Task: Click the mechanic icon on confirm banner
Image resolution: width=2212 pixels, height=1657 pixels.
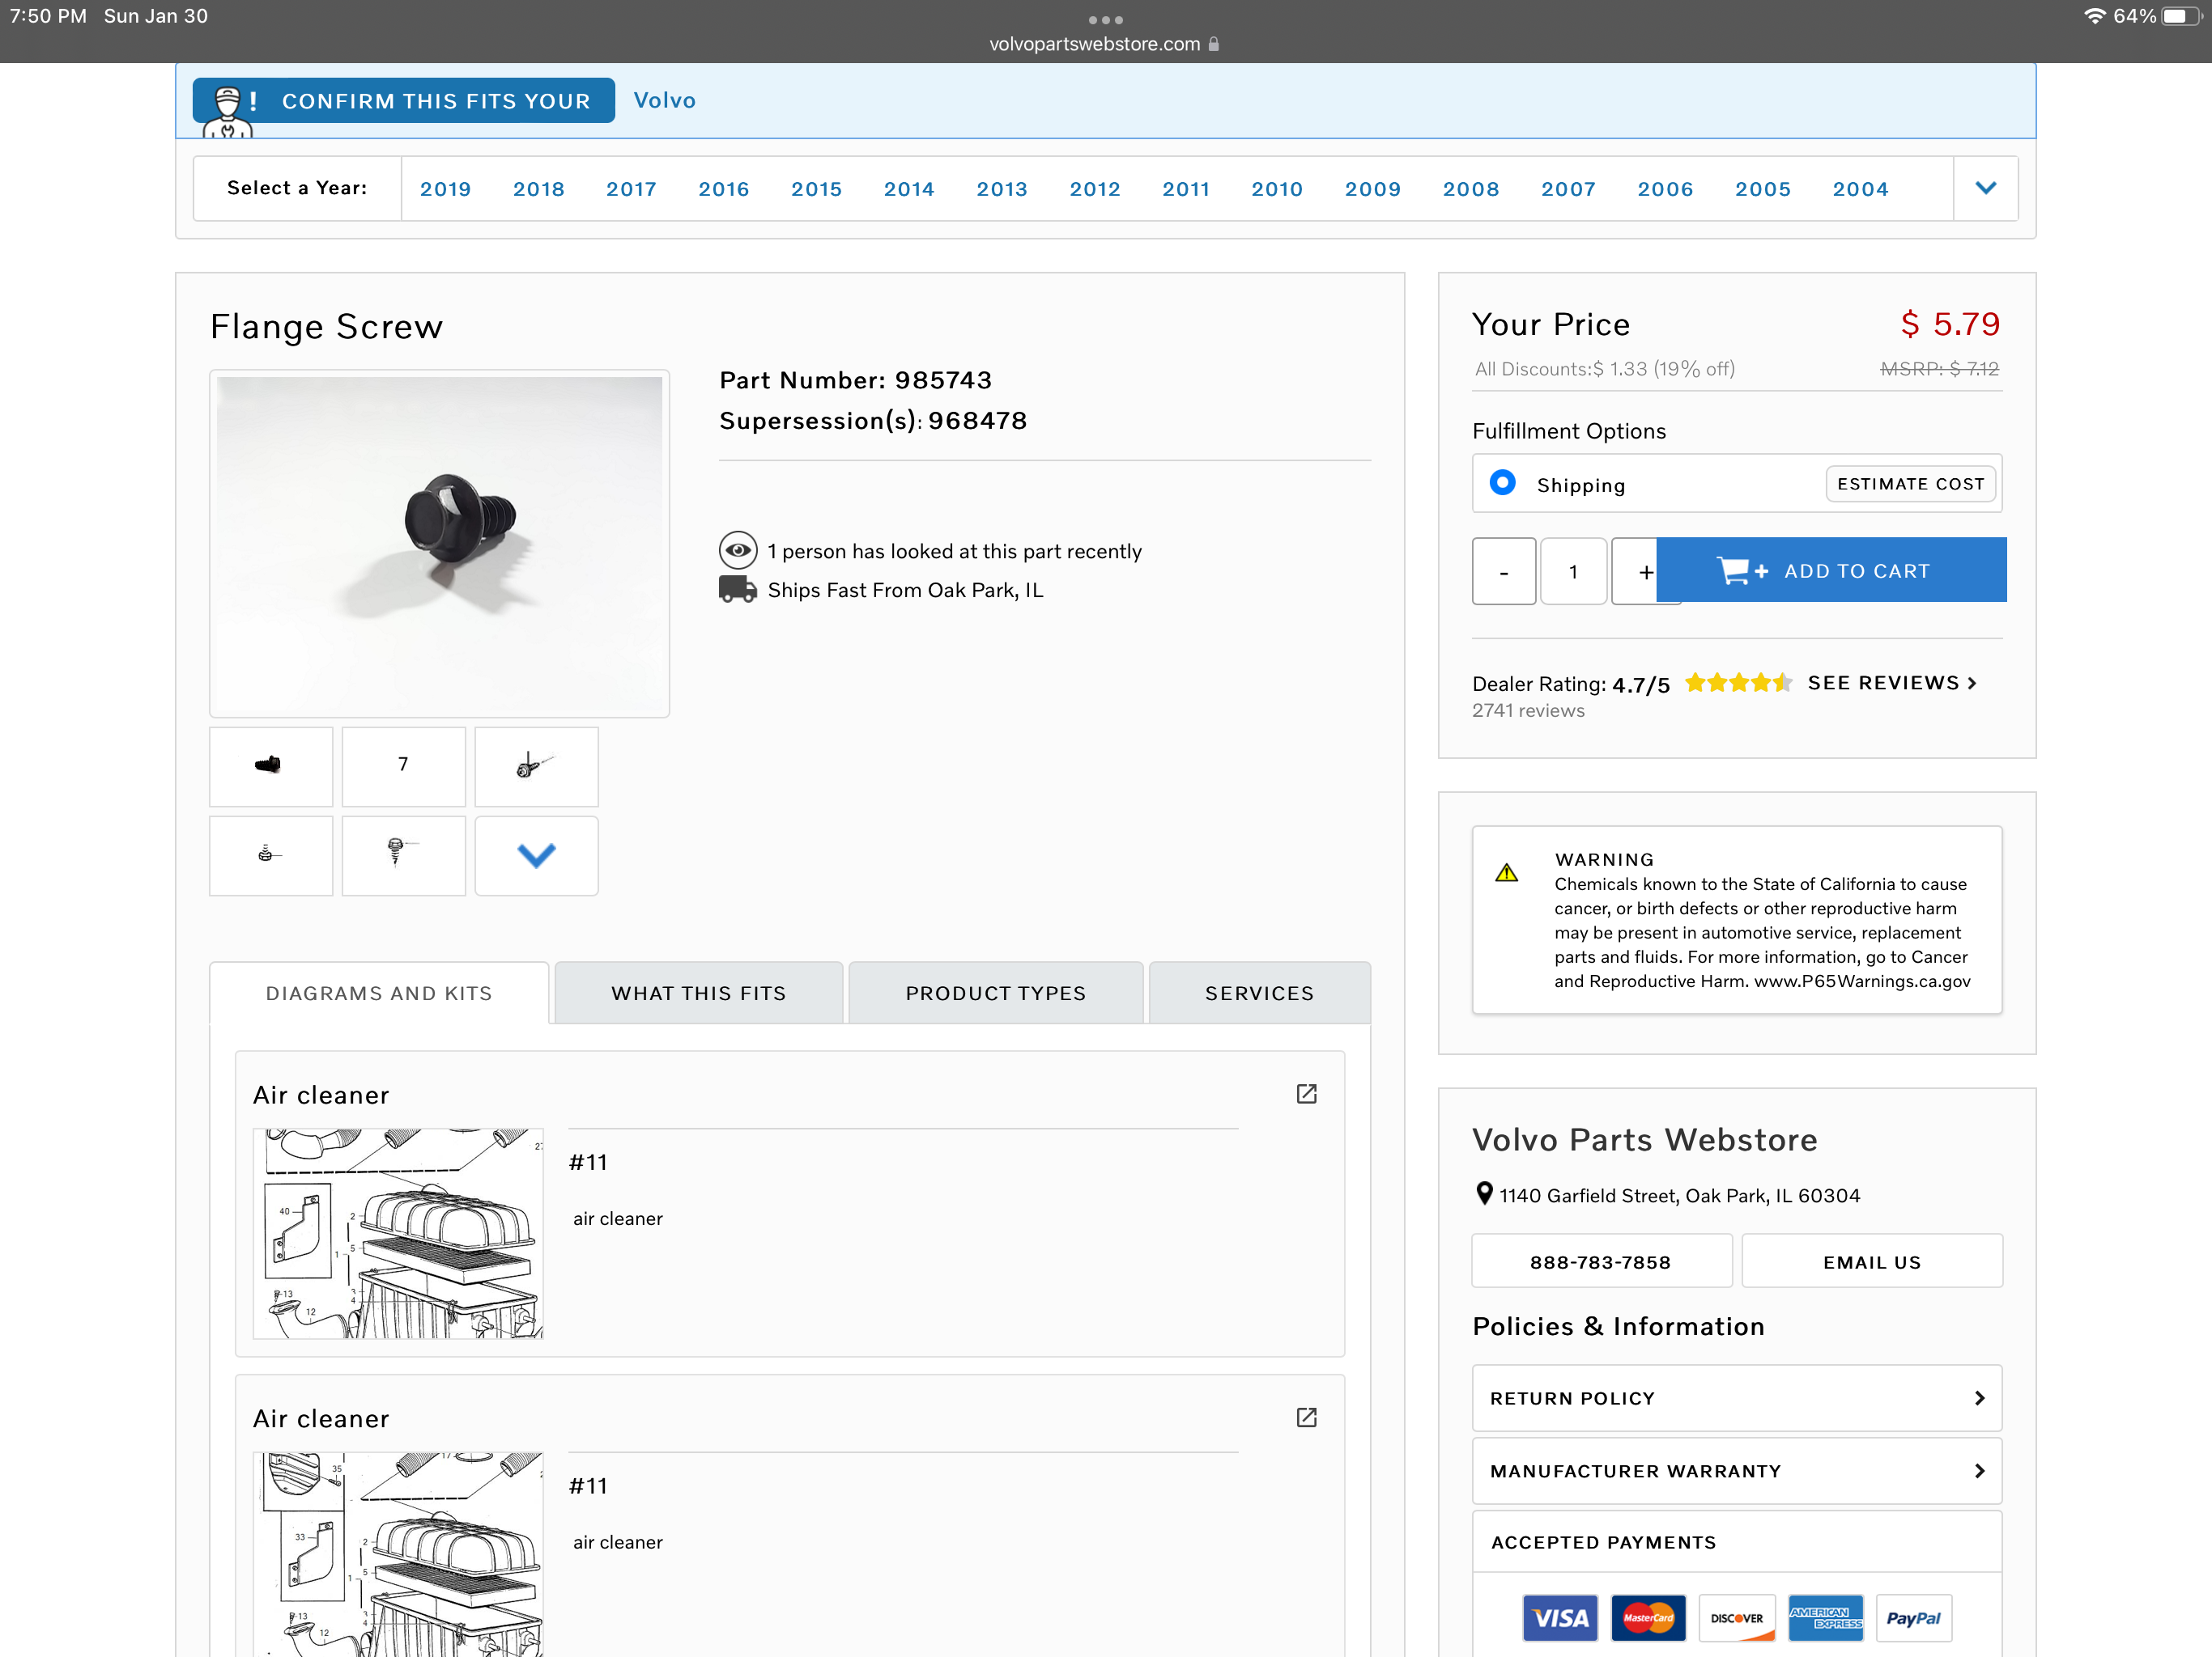Action: [228, 108]
